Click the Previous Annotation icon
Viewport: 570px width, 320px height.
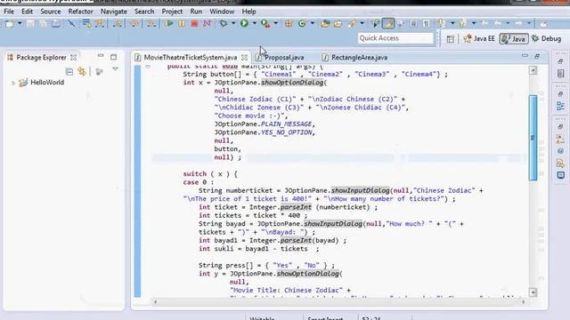(x=462, y=24)
